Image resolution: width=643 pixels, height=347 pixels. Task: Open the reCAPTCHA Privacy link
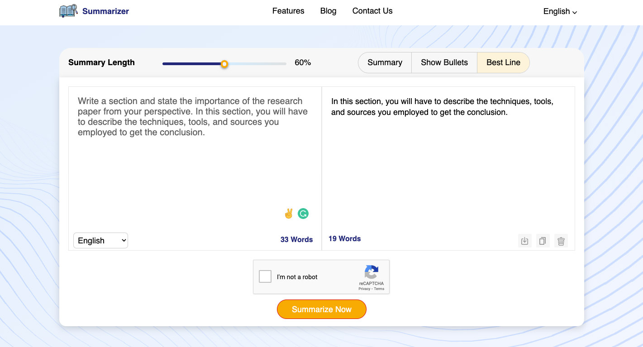pyautogui.click(x=364, y=289)
